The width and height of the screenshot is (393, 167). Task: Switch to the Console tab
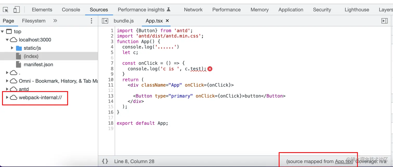[71, 10]
